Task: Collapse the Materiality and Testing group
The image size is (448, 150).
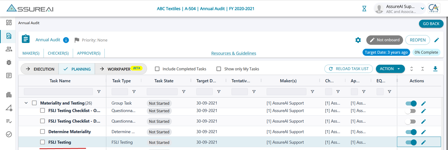Action: tap(26, 103)
